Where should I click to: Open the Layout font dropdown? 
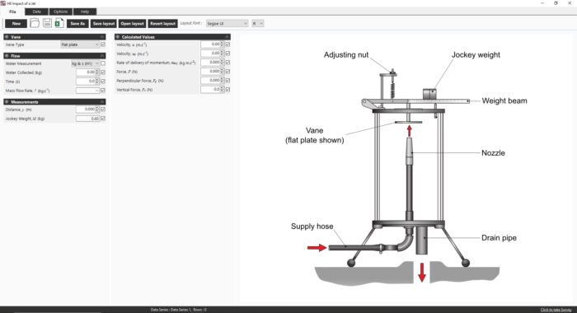pyautogui.click(x=227, y=24)
